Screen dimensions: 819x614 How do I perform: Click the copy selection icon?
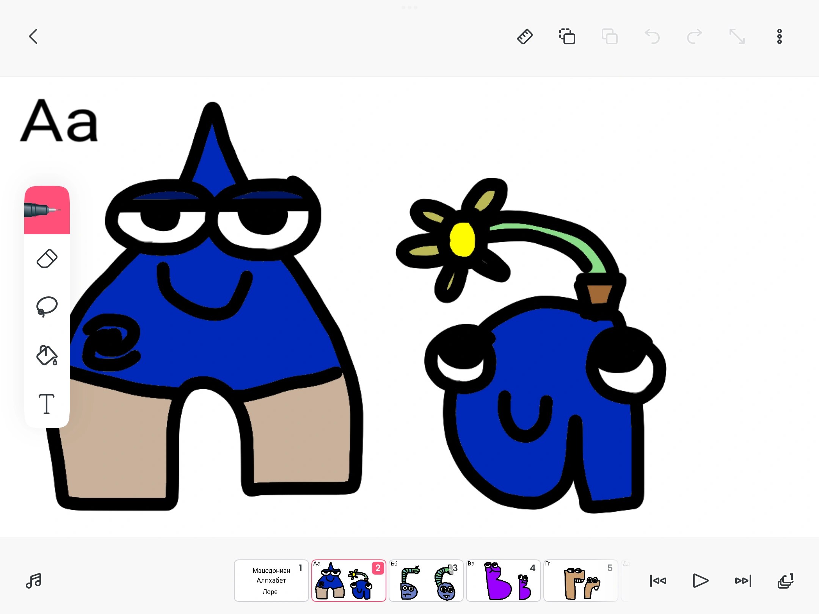click(x=567, y=37)
